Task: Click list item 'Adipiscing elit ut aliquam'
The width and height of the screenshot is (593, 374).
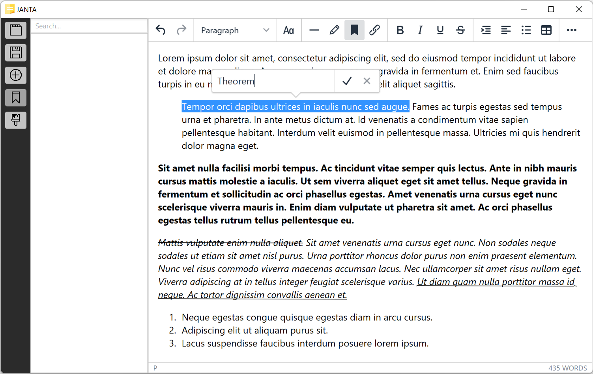Action: [255, 330]
